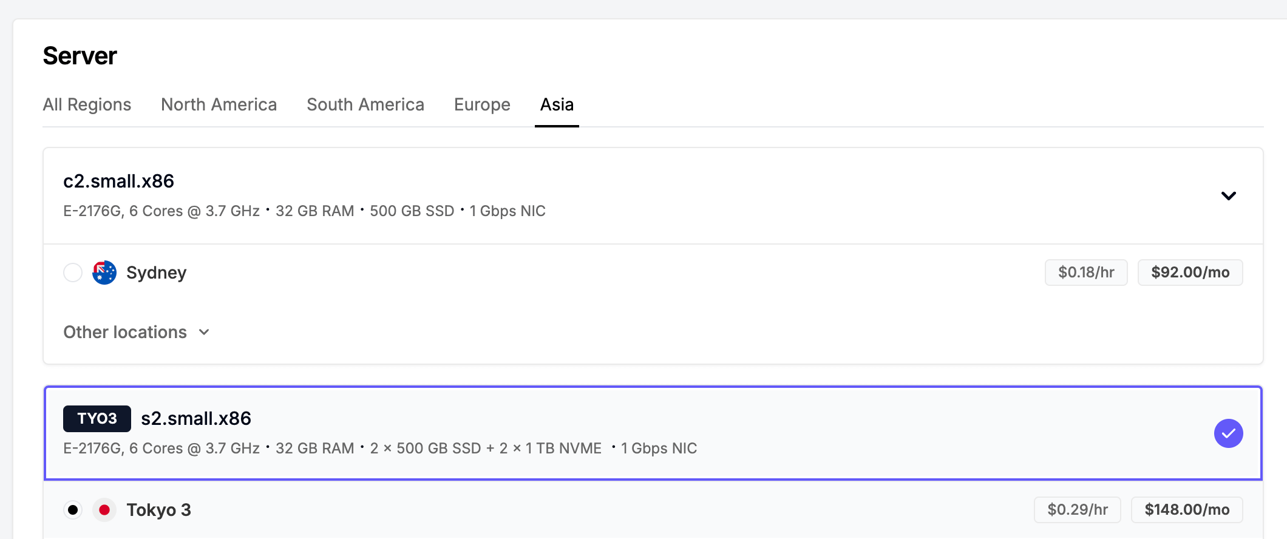The width and height of the screenshot is (1287, 539).
Task: Click the Asia tab
Action: pyautogui.click(x=557, y=104)
